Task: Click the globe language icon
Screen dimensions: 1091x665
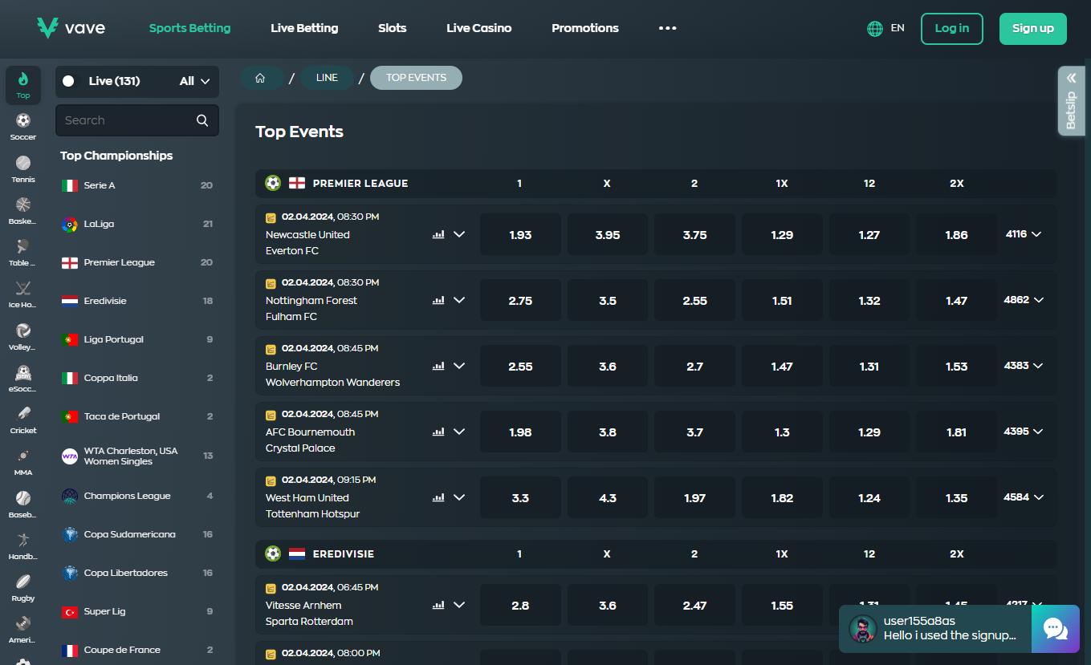Action: point(875,28)
